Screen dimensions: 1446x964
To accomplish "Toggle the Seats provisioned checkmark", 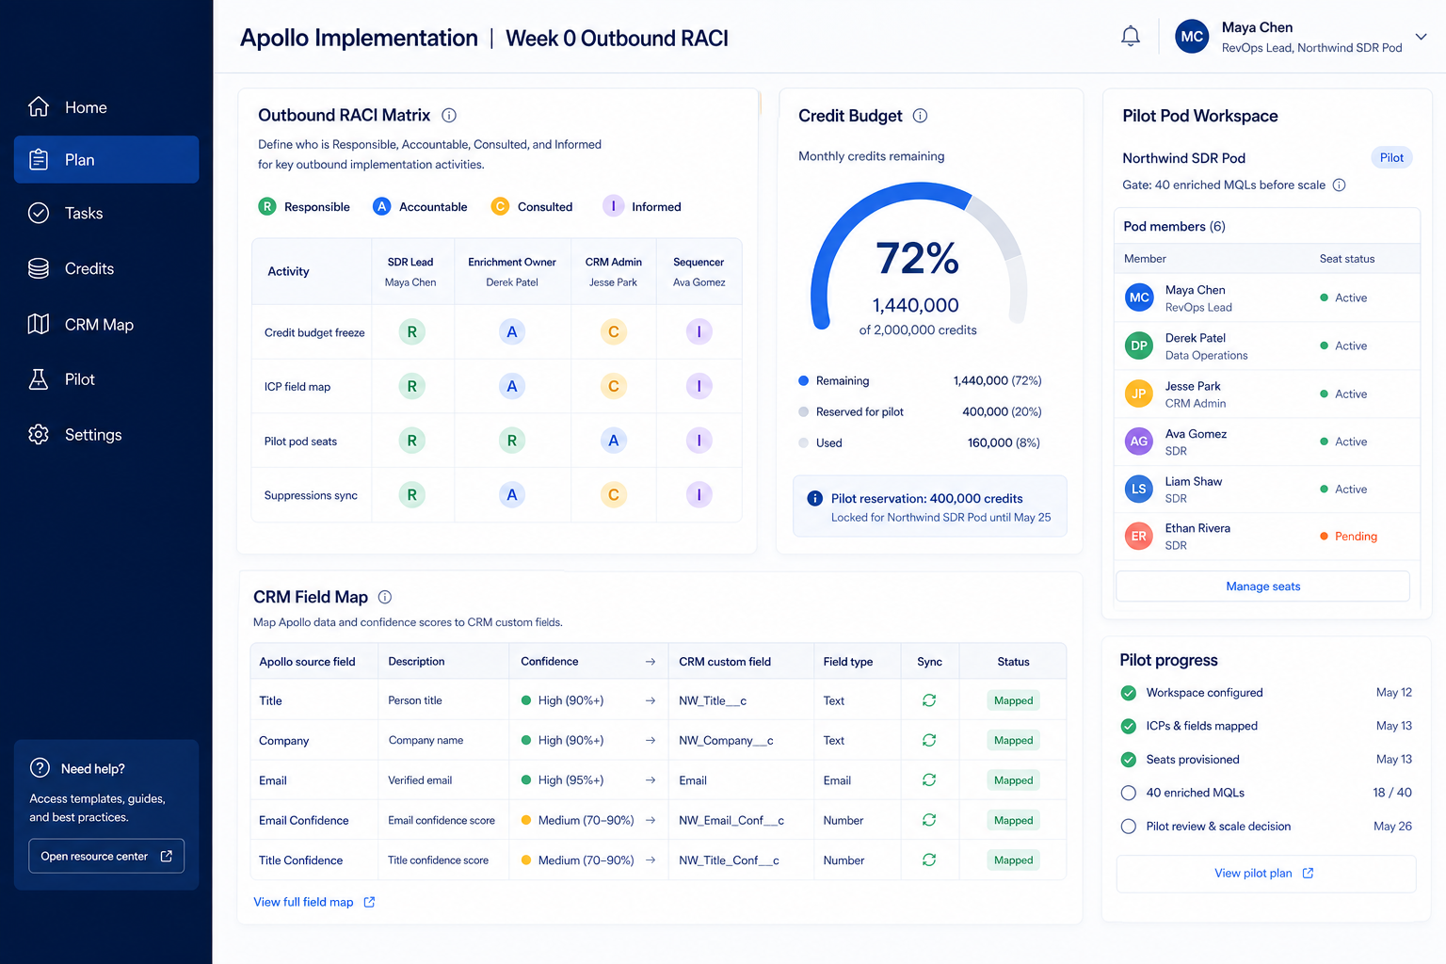I will click(x=1129, y=760).
